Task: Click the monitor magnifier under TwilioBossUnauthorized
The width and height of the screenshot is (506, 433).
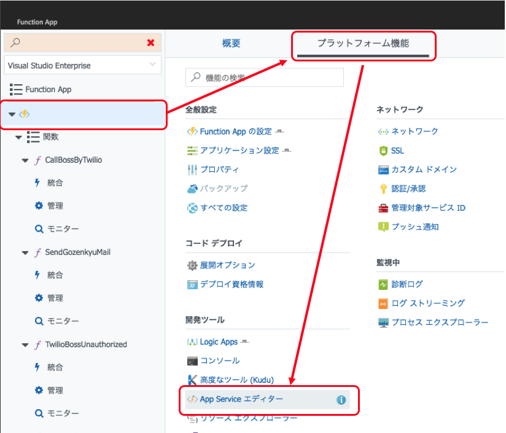Action: 39,413
